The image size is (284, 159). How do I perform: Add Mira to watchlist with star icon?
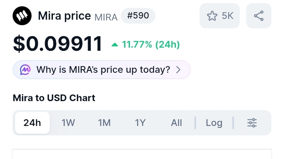(213, 16)
